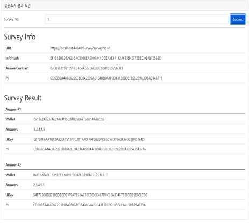
Task: Click the Answer #2 answers 2,3,4,5,1
Action: point(39,185)
